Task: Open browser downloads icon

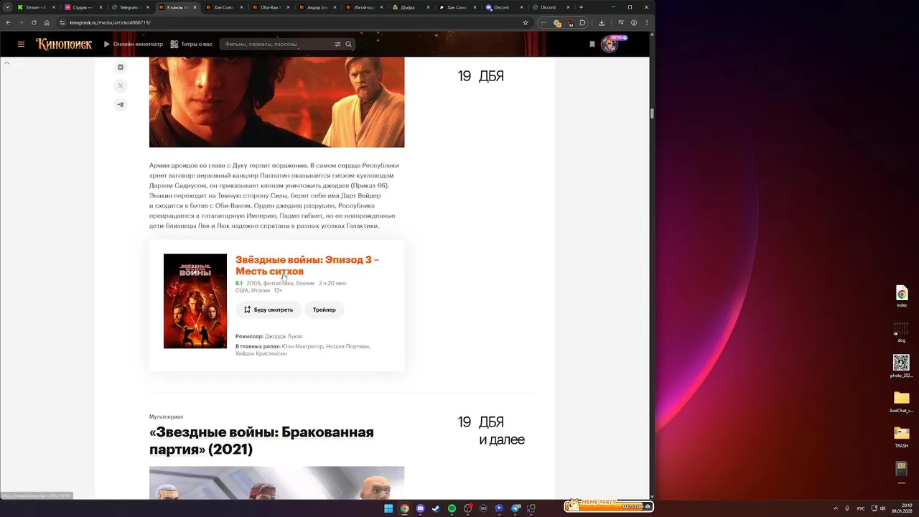Action: [602, 22]
